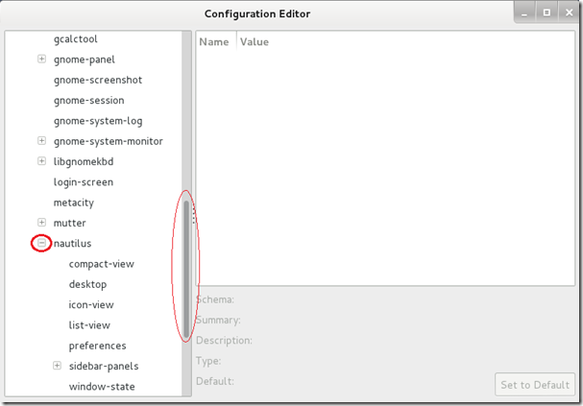This screenshot has height=406, width=583.
Task: Open nautilus window-state settings
Action: (102, 386)
